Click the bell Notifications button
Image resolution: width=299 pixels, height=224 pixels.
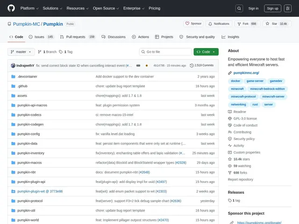219,24
